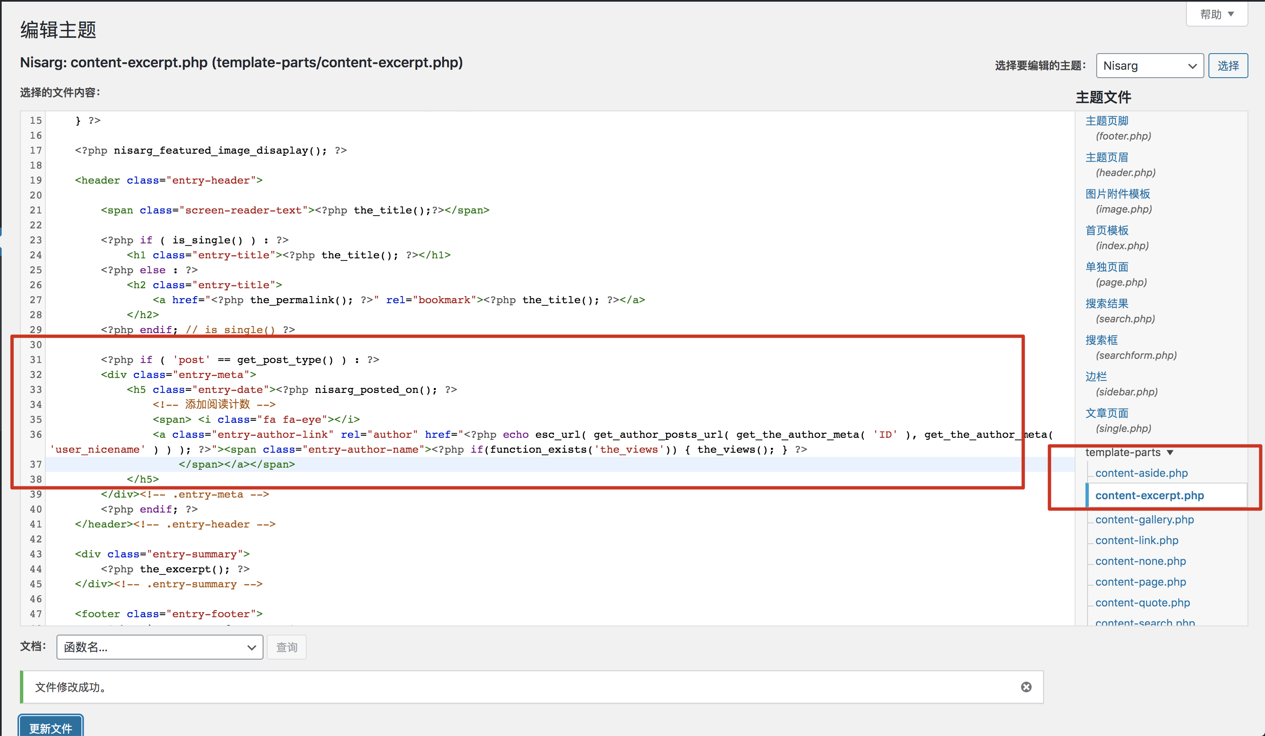Open content-gallery.php in template-parts

(x=1144, y=520)
